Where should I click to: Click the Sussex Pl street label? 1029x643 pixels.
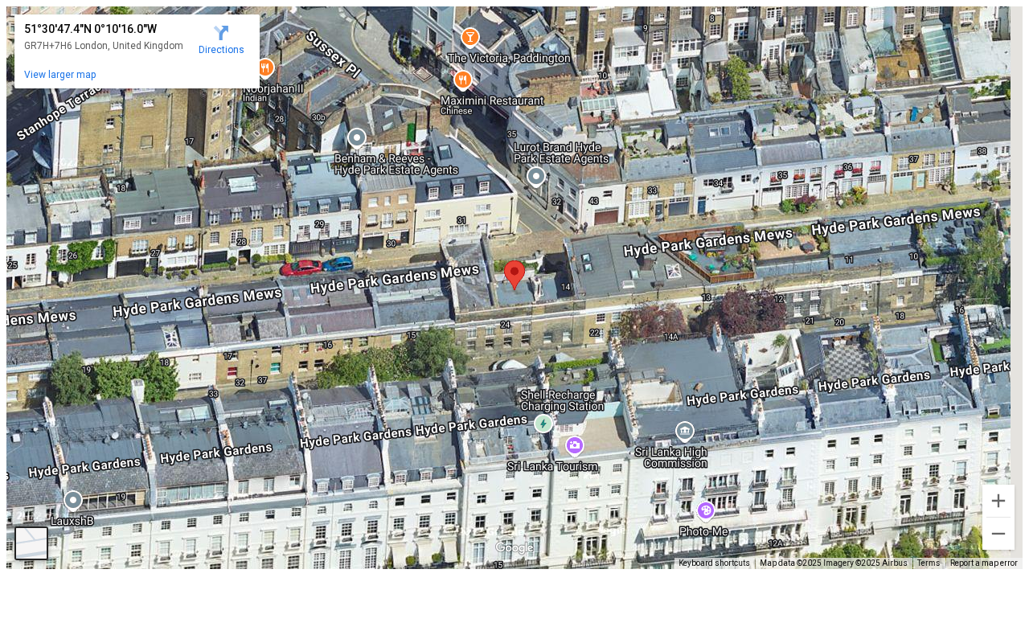point(334,53)
